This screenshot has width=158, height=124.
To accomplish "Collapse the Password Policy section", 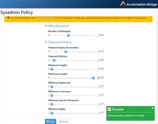I will [46, 42].
